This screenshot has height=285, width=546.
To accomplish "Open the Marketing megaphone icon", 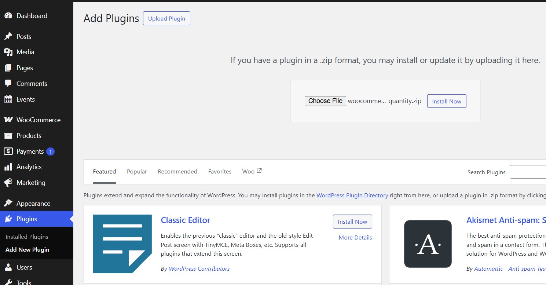I will coord(8,183).
